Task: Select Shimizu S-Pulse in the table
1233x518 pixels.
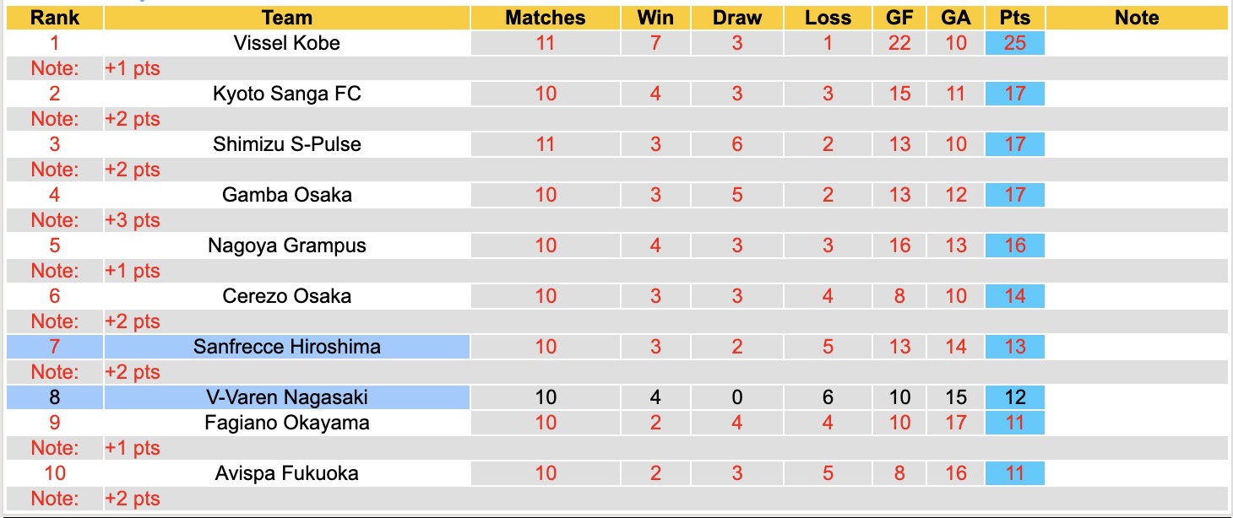Action: [x=286, y=144]
